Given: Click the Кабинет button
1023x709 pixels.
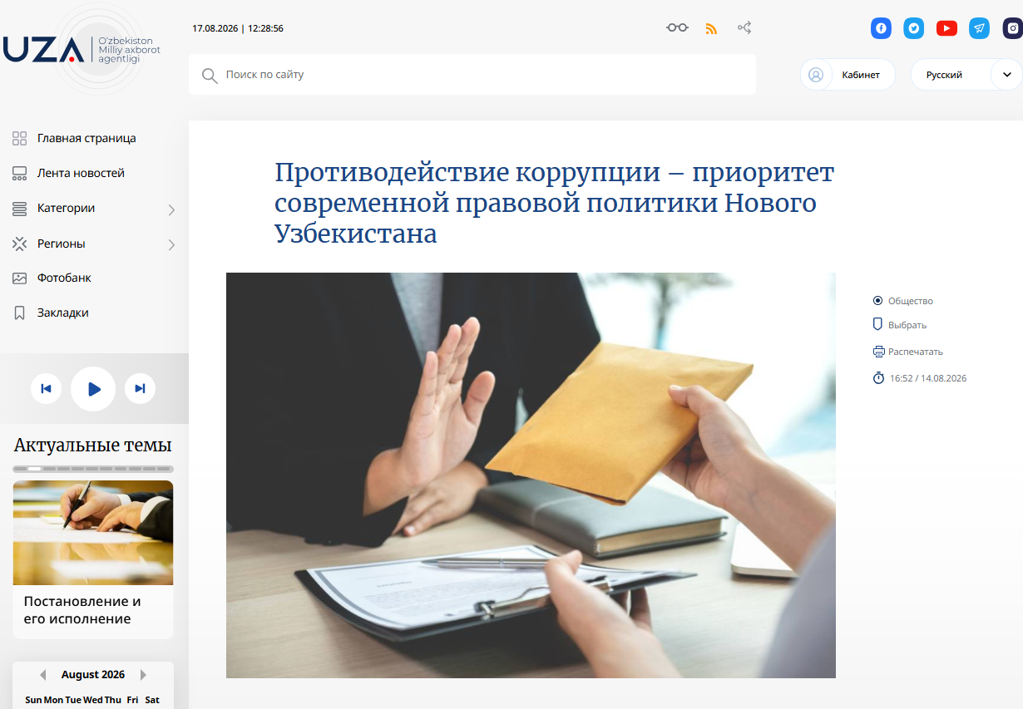Looking at the screenshot, I should pyautogui.click(x=848, y=75).
